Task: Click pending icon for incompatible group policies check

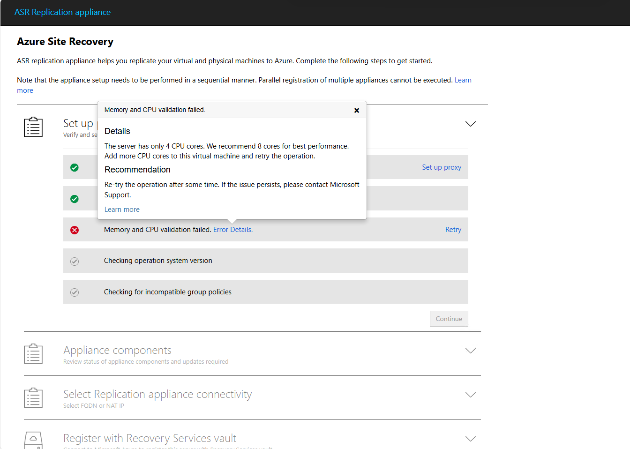Action: (75, 292)
